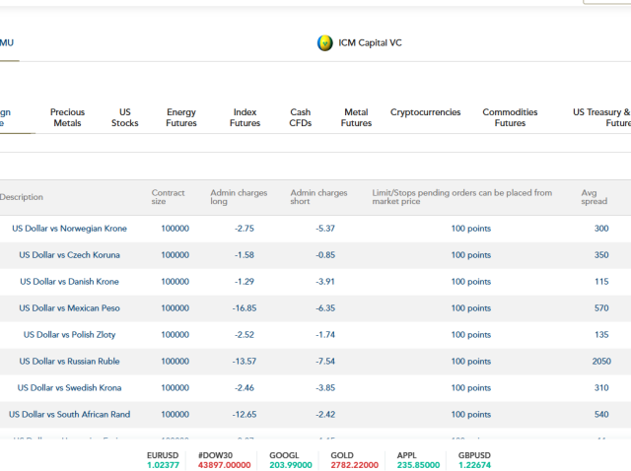Viewport: 631px width, 471px height.
Task: Select the Energy Futures tab
Action: [181, 118]
